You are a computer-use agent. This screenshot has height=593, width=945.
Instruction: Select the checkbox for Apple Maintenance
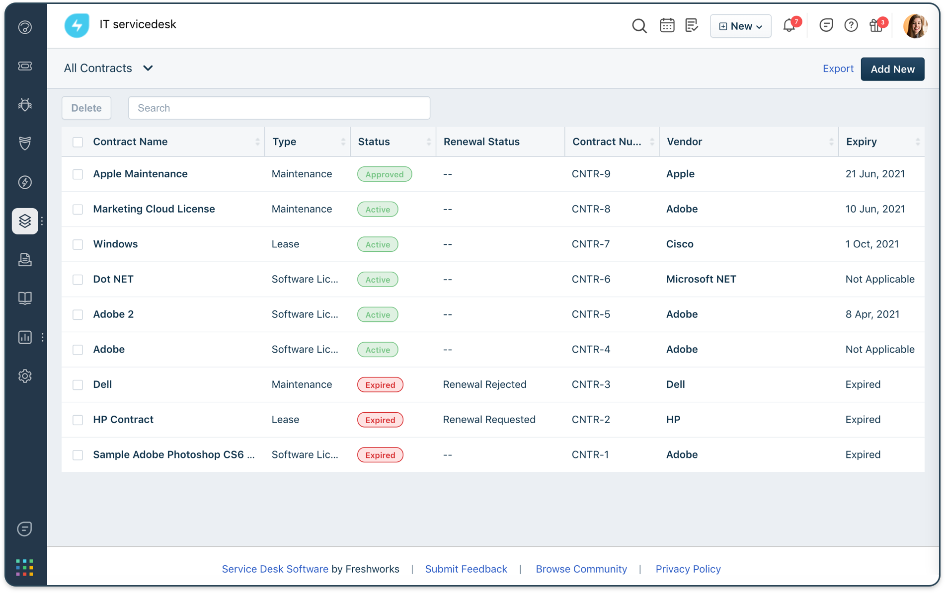point(78,174)
